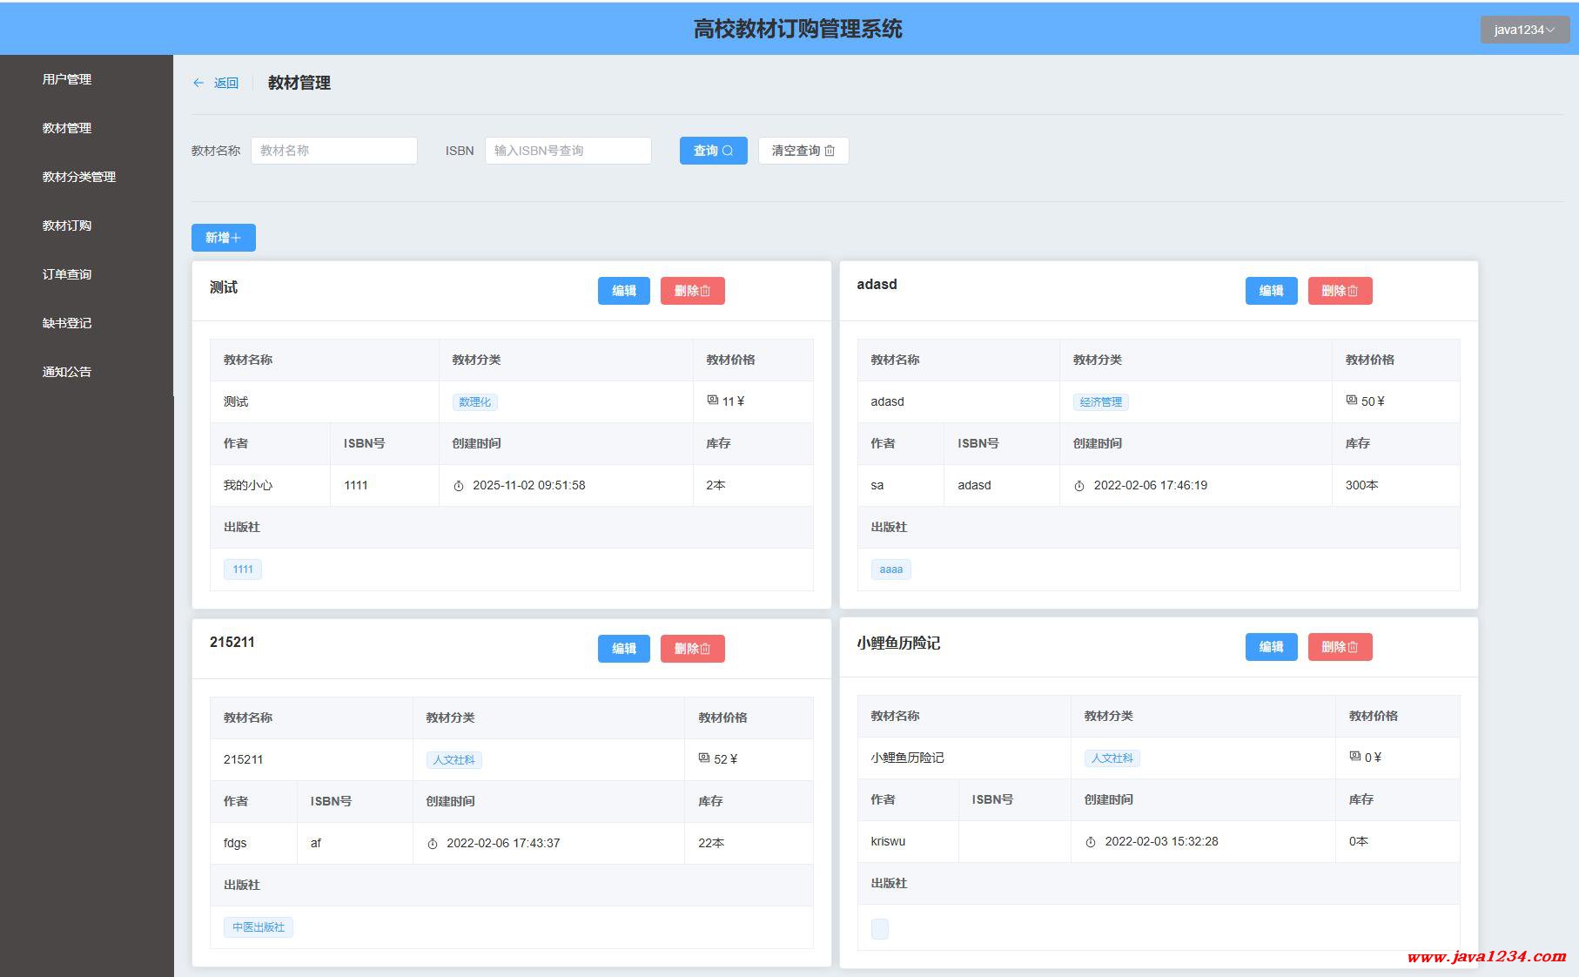Open 通知公告 sidebar item

(67, 372)
